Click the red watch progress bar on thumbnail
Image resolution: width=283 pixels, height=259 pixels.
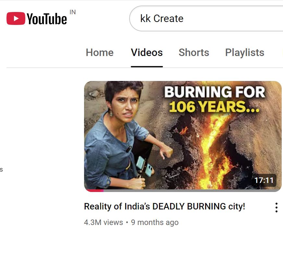pos(94,191)
